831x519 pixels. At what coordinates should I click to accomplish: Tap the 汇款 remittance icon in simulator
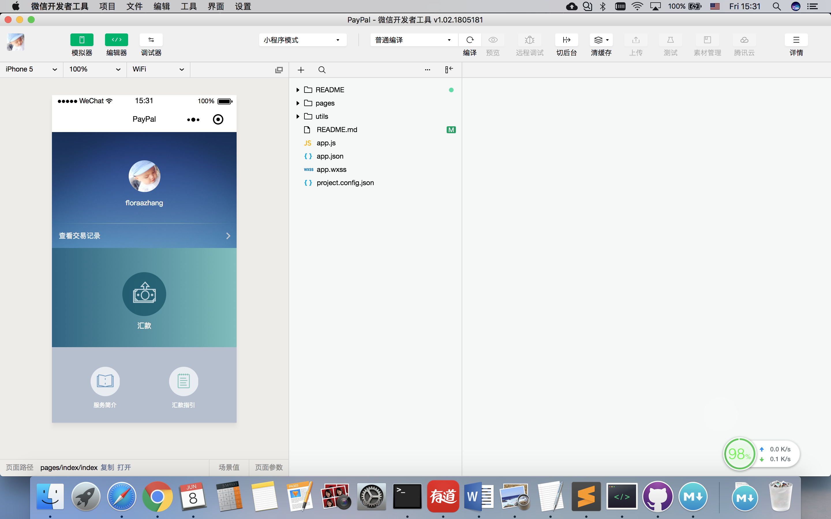click(144, 294)
